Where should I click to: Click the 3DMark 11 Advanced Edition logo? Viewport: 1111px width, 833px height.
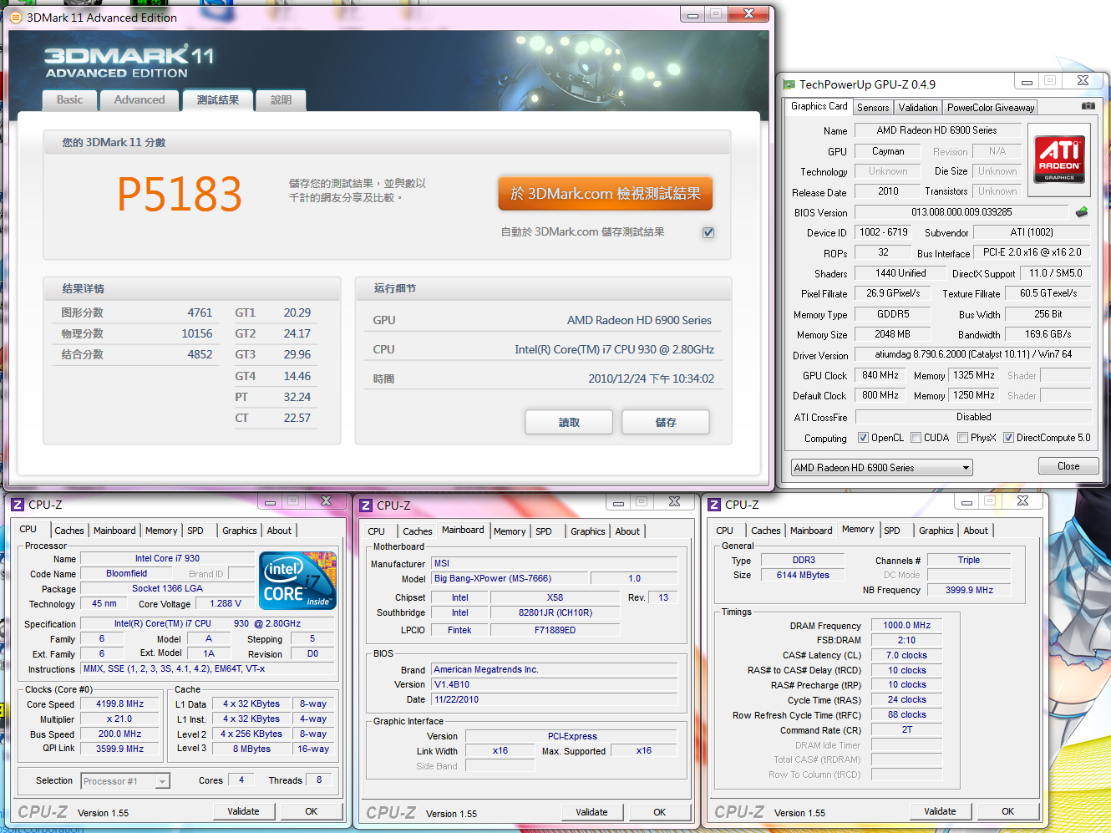pos(129,62)
